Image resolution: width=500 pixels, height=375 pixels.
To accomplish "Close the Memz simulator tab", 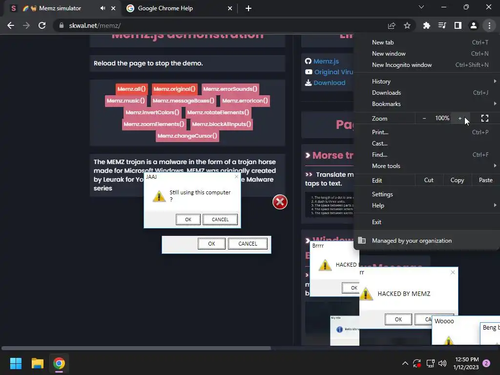I will tap(113, 8).
